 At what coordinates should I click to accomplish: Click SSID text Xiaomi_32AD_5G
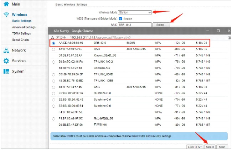point(105,55)
